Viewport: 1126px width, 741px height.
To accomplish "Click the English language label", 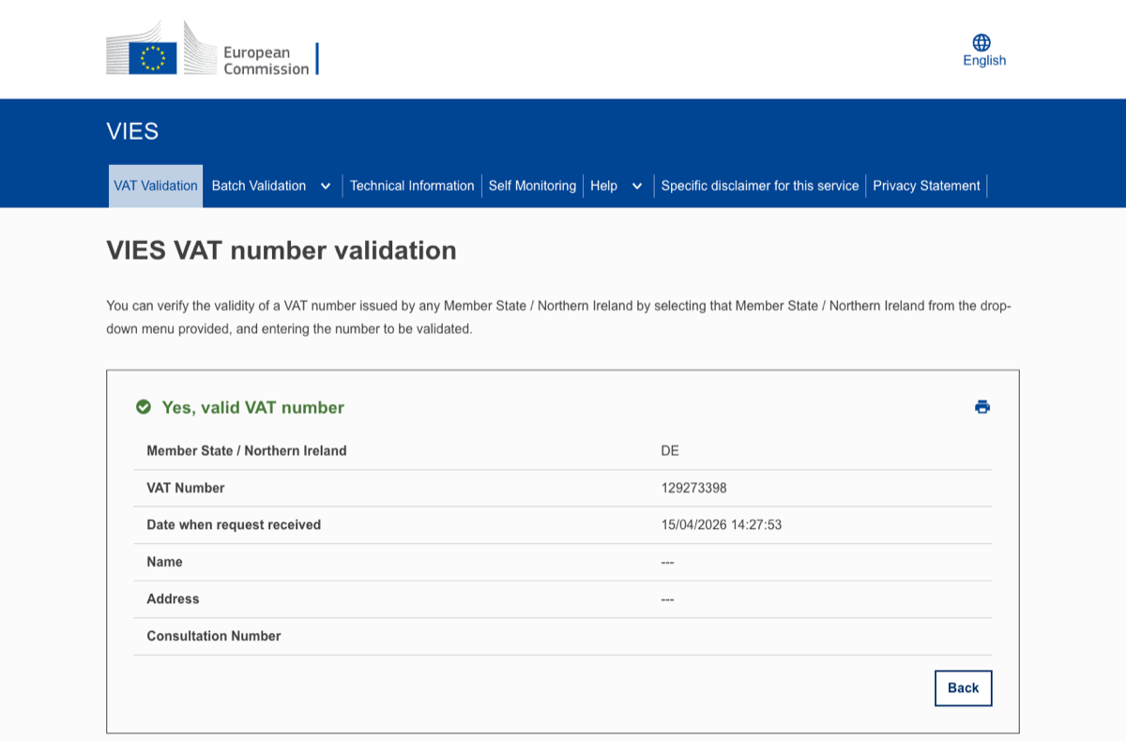I will 984,61.
